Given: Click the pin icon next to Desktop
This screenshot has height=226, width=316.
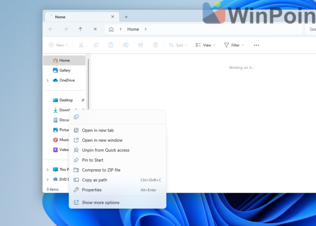Looking at the screenshot, I should pyautogui.click(x=83, y=100).
